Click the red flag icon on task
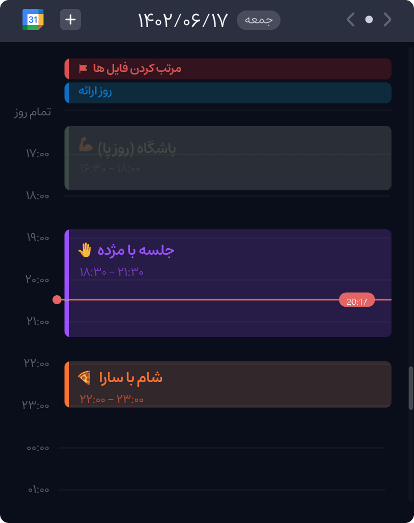Viewport: 414px width, 523px height. click(83, 68)
